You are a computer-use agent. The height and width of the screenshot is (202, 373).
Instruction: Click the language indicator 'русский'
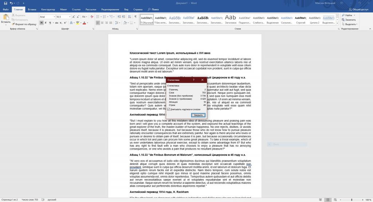[52, 200]
